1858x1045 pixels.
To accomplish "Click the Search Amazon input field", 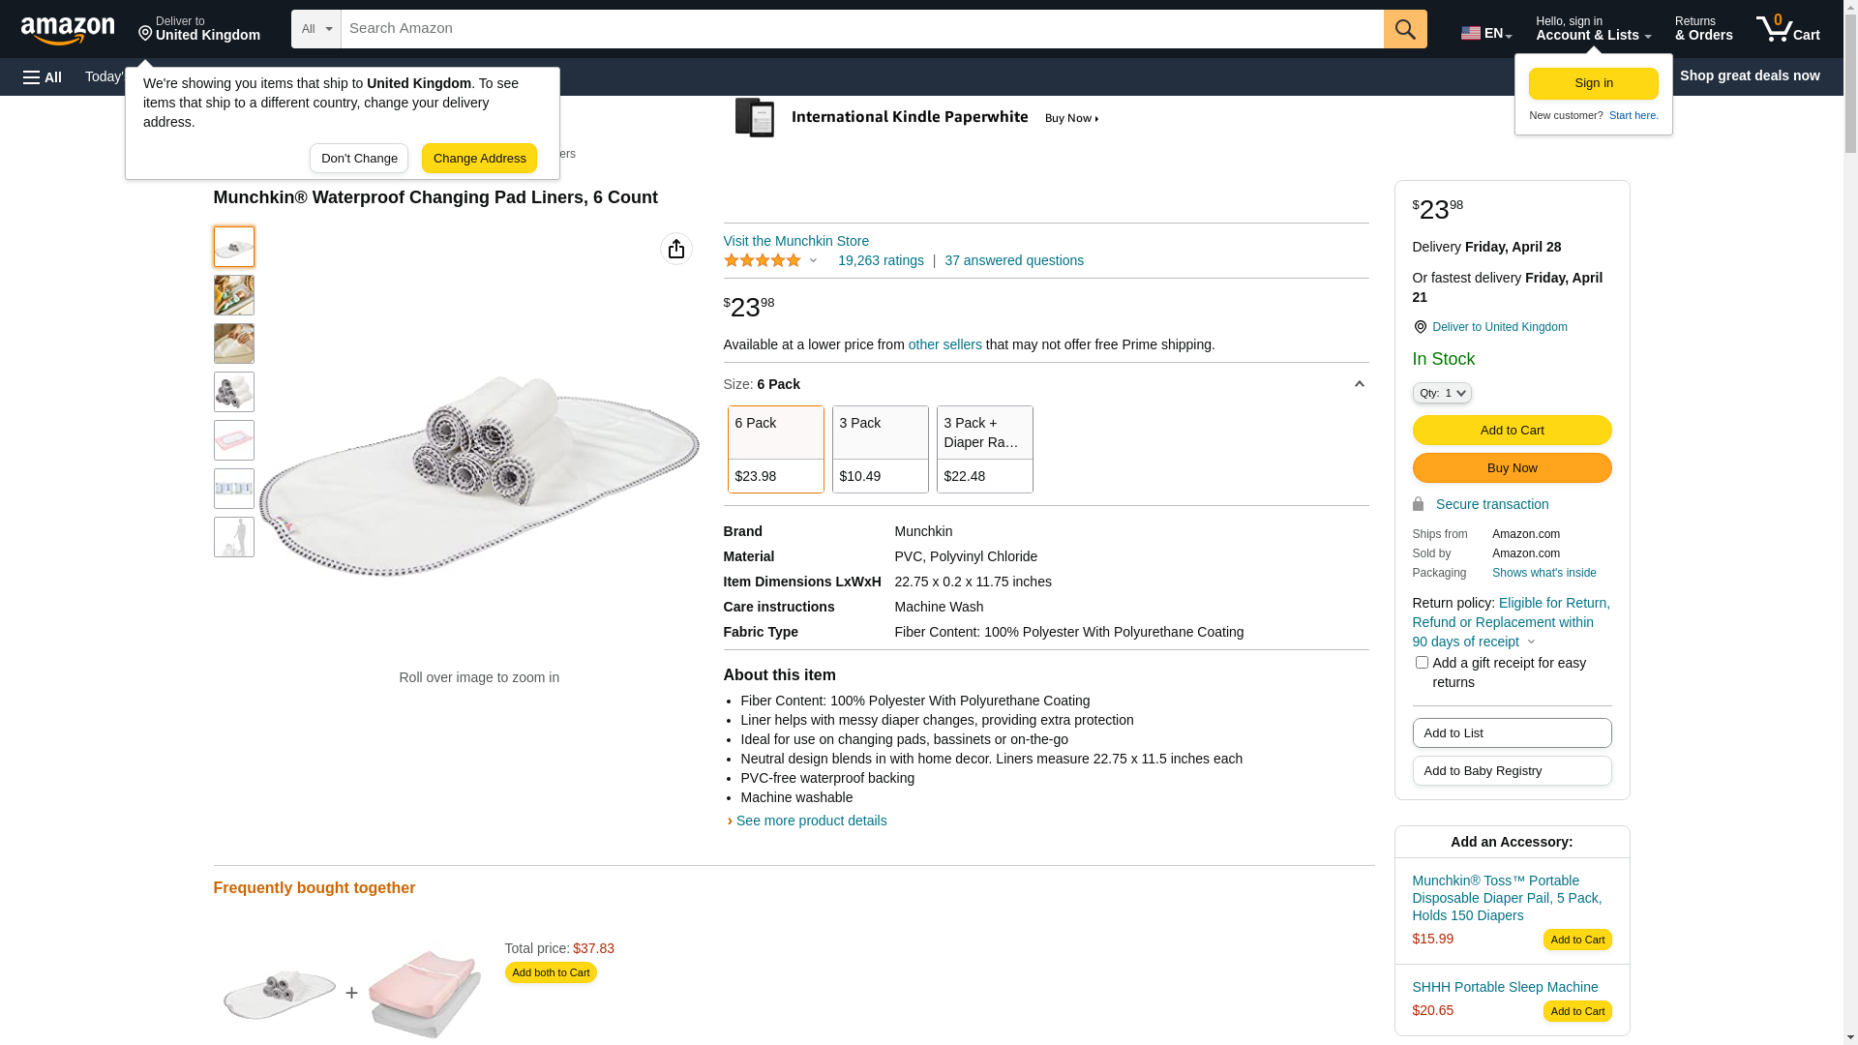I will (x=861, y=29).
